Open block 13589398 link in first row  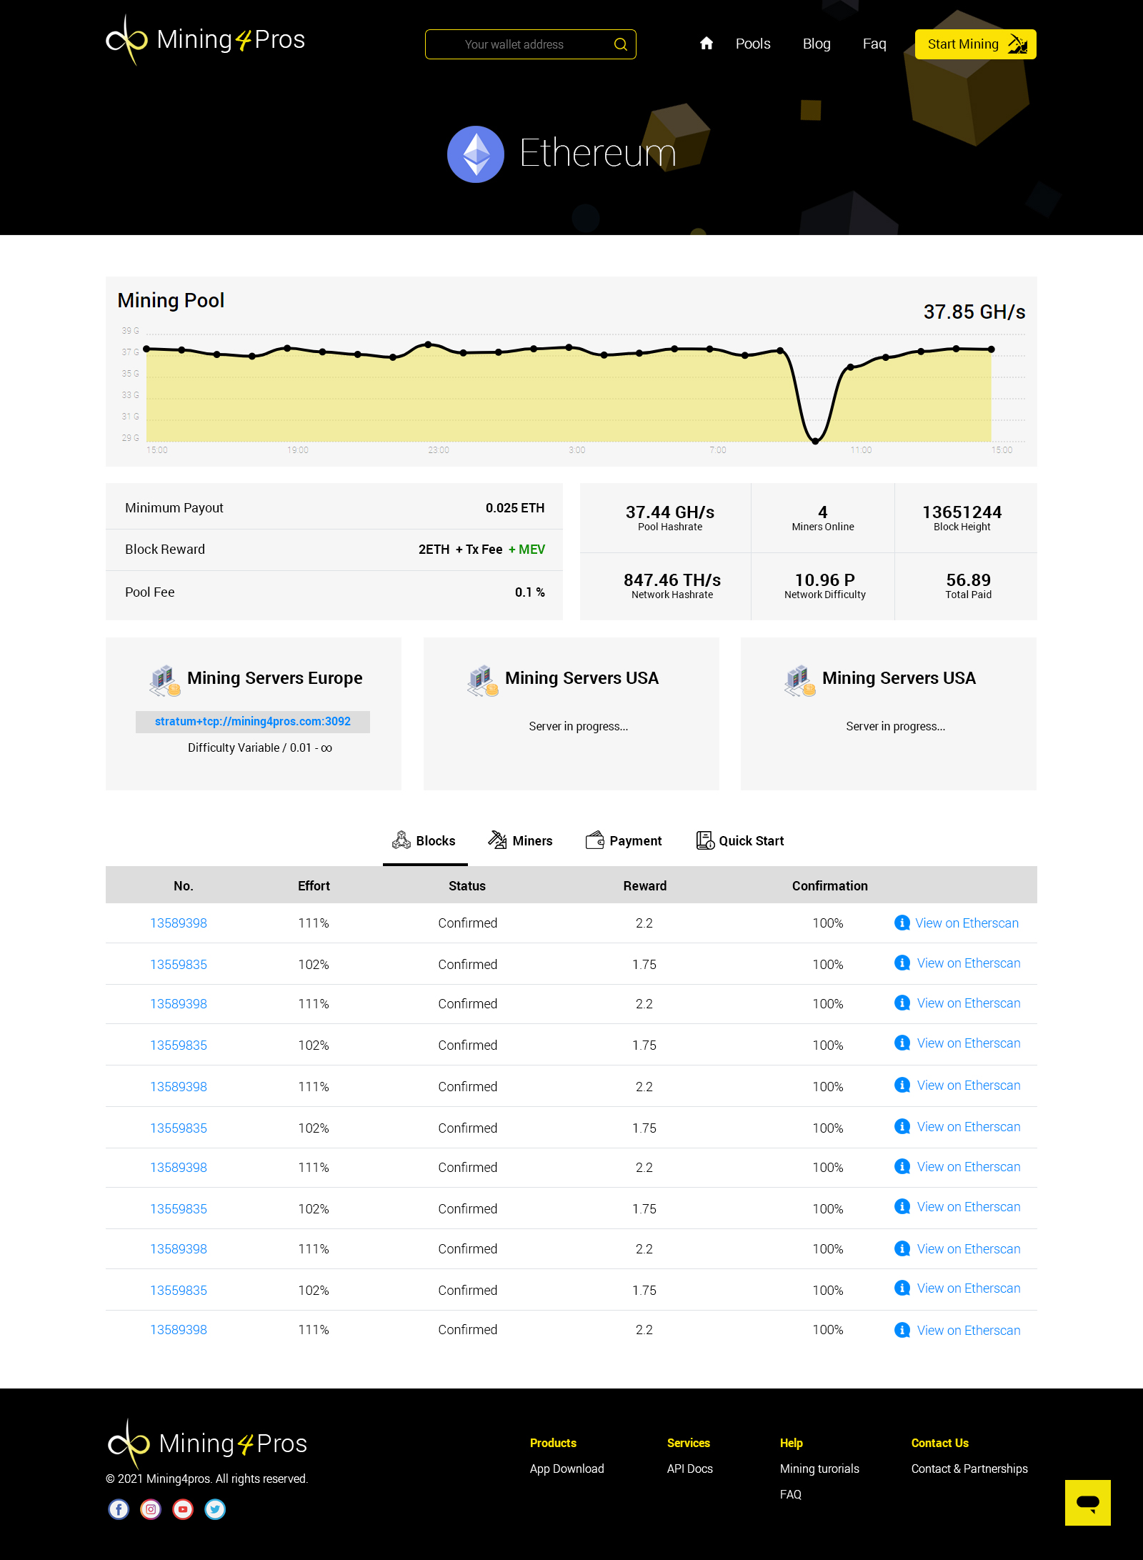179,923
